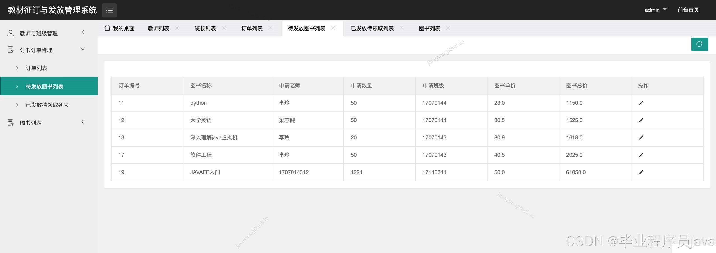The image size is (716, 253).
Task: Switch to 班长列表 tab
Action: coord(205,28)
